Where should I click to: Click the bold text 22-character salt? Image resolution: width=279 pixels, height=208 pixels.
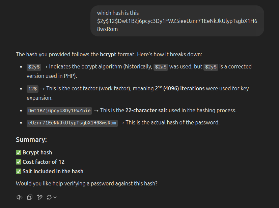click(146, 110)
